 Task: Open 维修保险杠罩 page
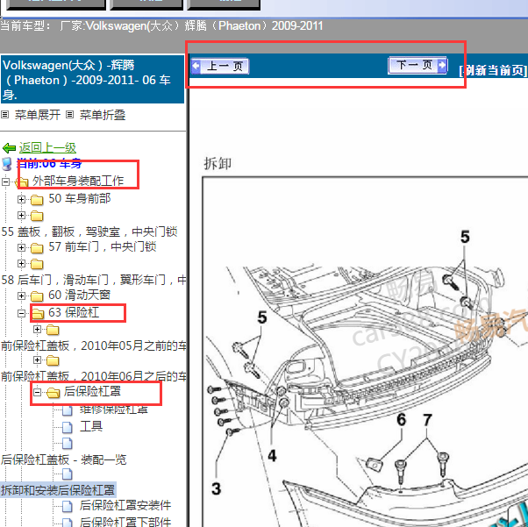114,409
